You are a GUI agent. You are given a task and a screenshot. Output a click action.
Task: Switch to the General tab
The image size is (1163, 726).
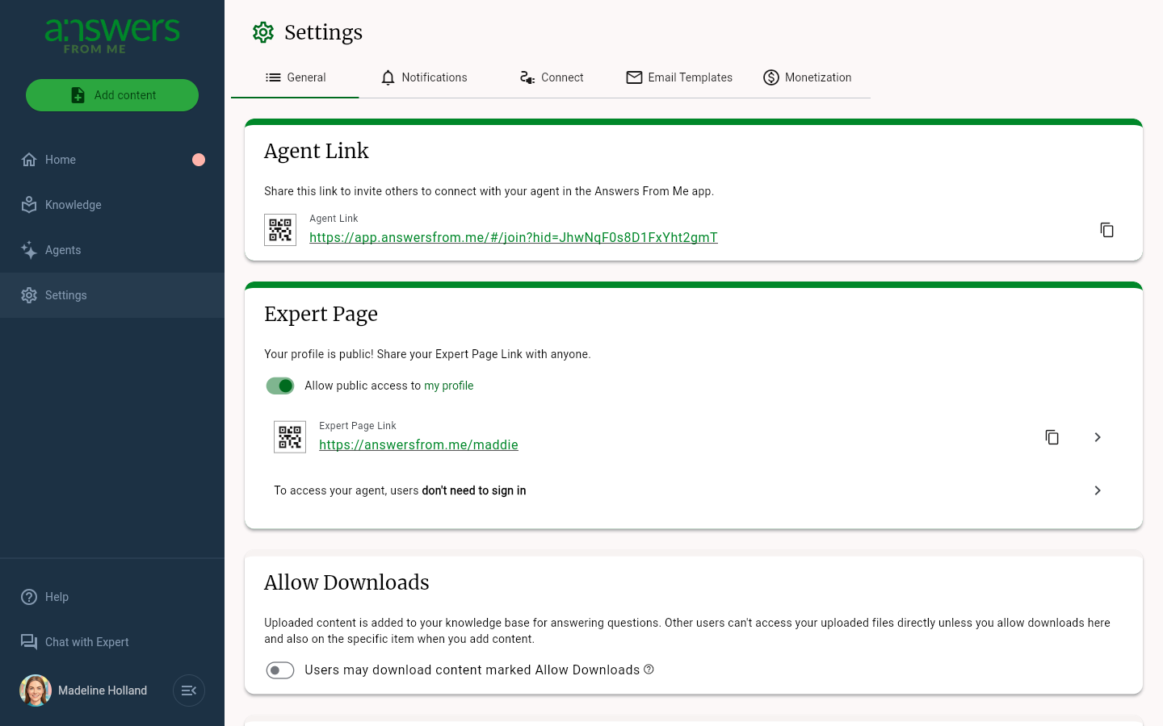pyautogui.click(x=295, y=77)
